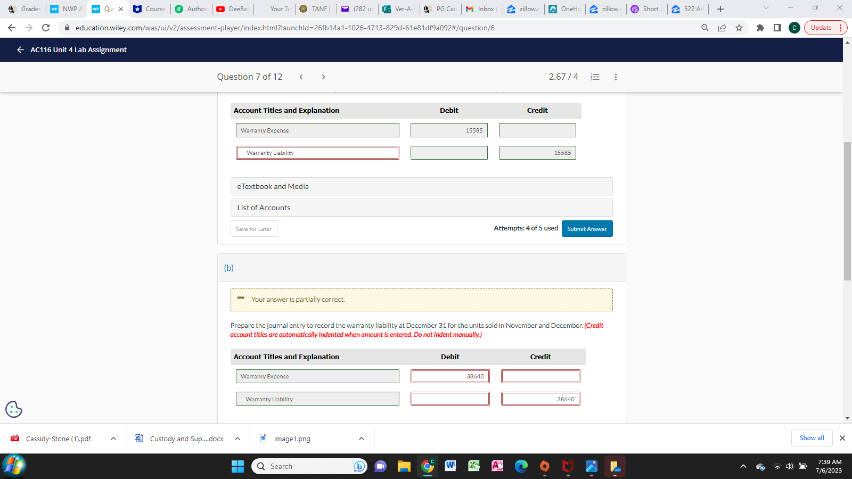
Task: Open the taskbar clock and date
Action: pos(829,466)
